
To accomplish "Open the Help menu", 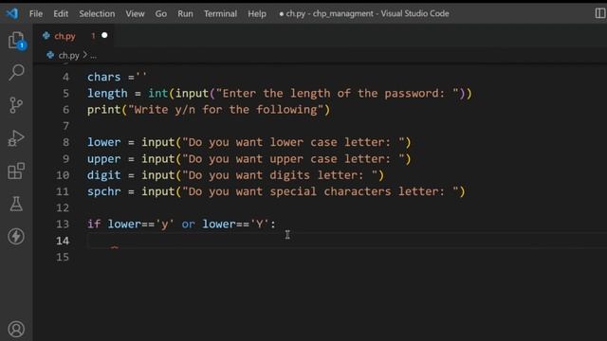I will pyautogui.click(x=257, y=14).
